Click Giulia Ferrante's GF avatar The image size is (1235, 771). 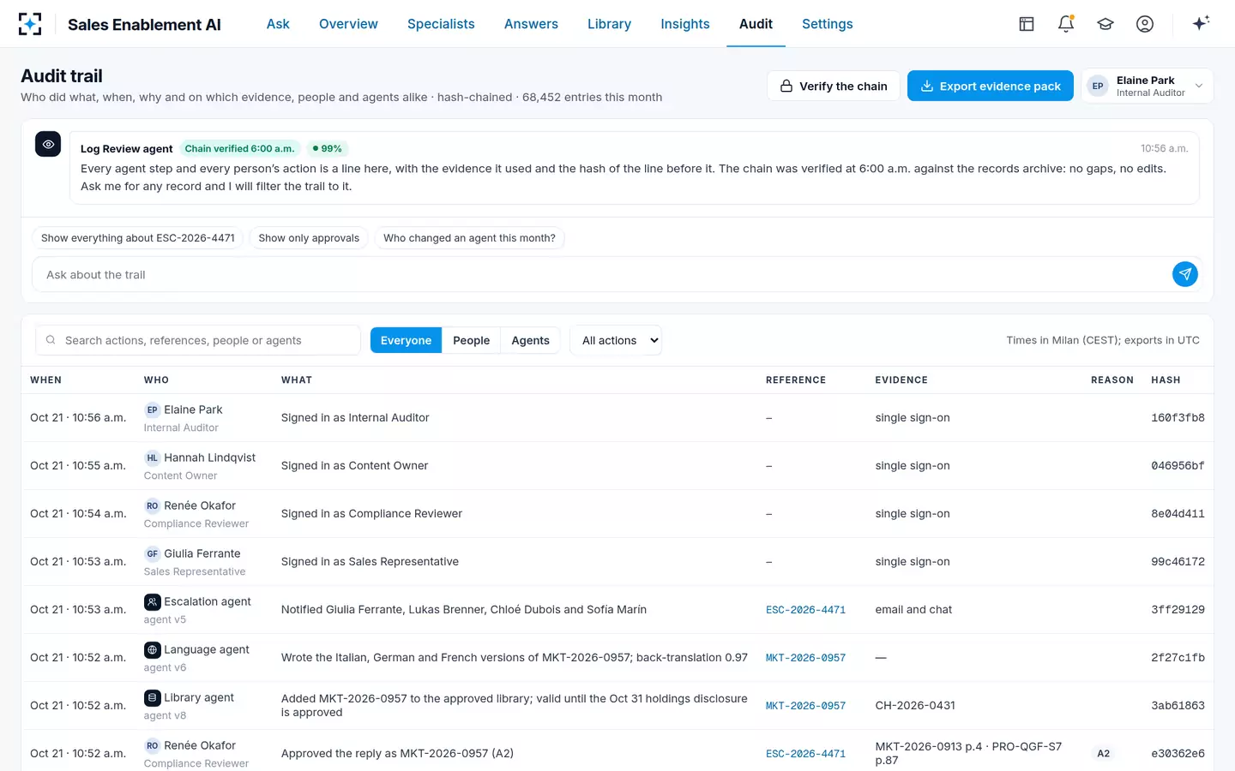coord(153,553)
